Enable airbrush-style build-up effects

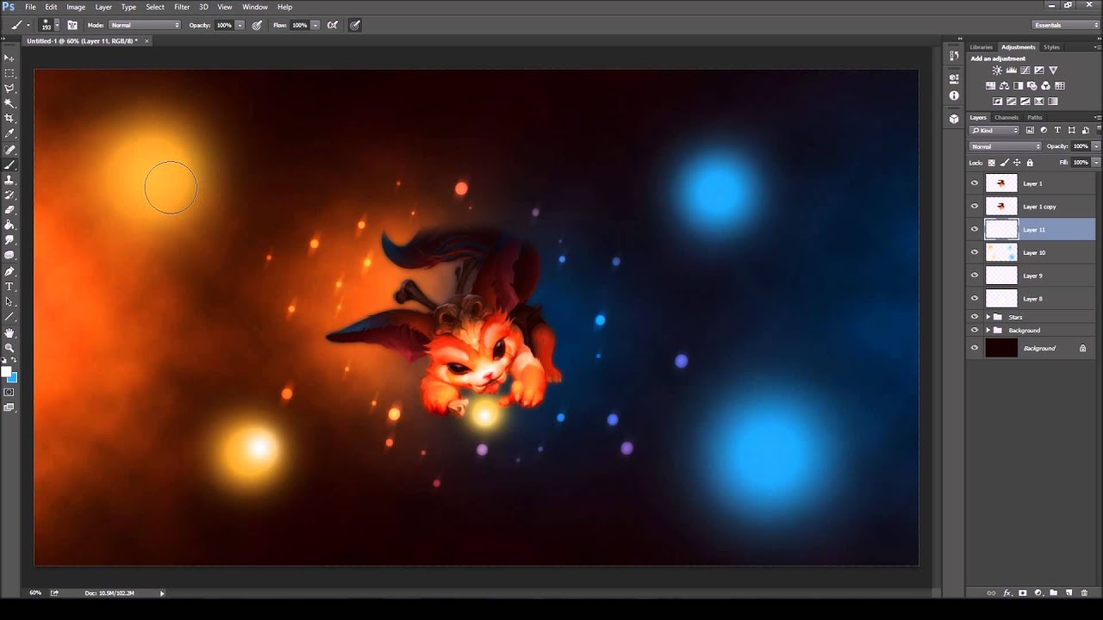pyautogui.click(x=332, y=25)
